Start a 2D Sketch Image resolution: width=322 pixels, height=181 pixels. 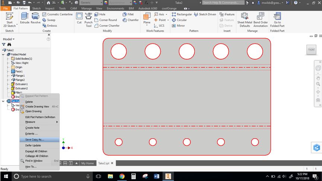pos(9,20)
